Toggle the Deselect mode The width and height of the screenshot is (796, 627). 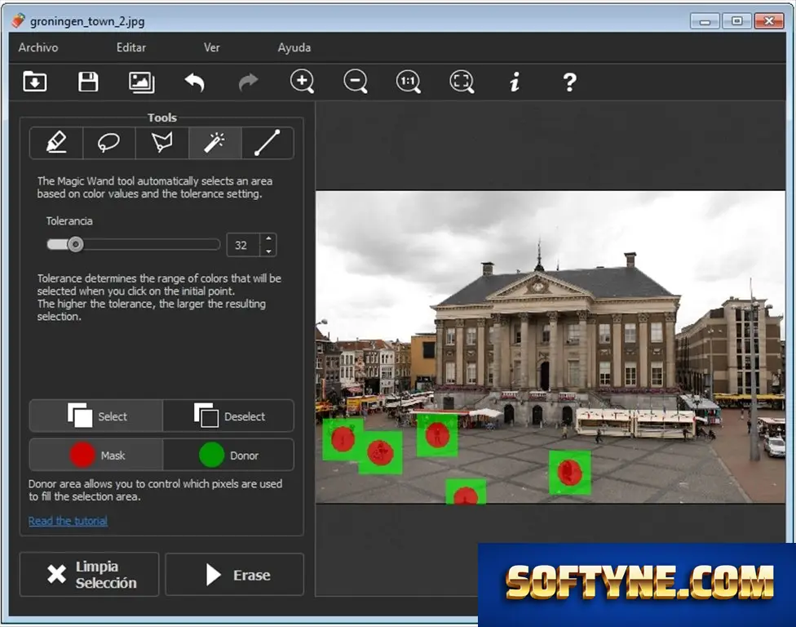[x=228, y=416]
